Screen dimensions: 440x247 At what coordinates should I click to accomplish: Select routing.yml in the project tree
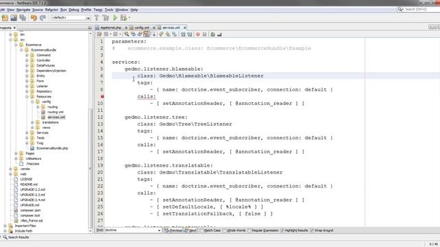click(55, 112)
